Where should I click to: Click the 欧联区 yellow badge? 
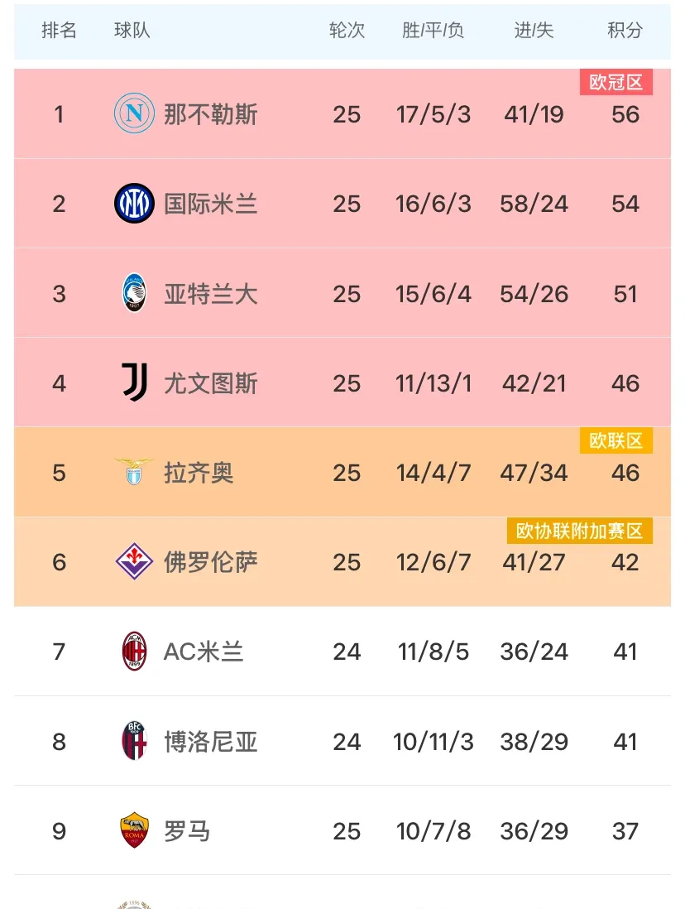click(x=616, y=440)
